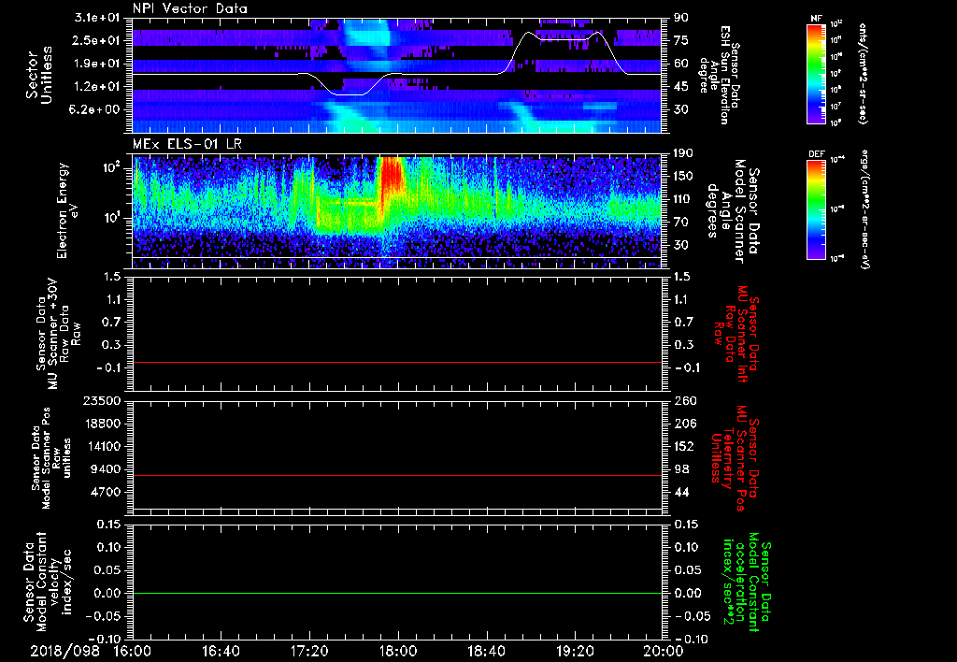This screenshot has width=957, height=662.
Task: Click the "MU Scanner +30V Raw Data" left axis title
Action: 59,335
